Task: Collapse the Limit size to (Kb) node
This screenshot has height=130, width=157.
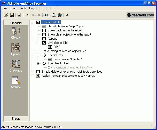Action: click(x=38, y=43)
